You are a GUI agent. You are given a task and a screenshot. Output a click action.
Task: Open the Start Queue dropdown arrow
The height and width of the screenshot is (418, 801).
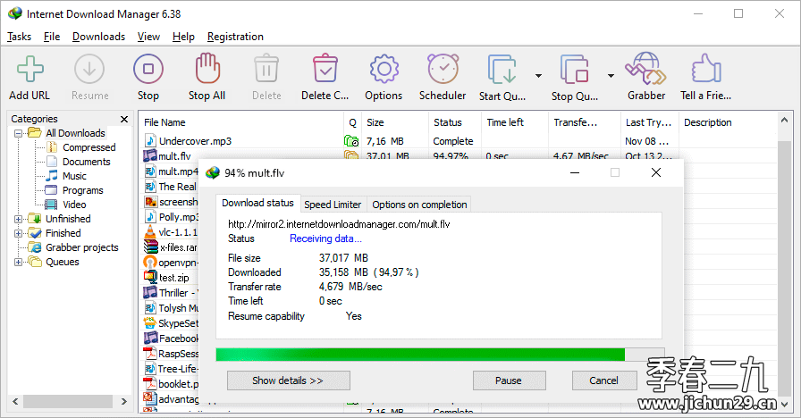pos(538,76)
